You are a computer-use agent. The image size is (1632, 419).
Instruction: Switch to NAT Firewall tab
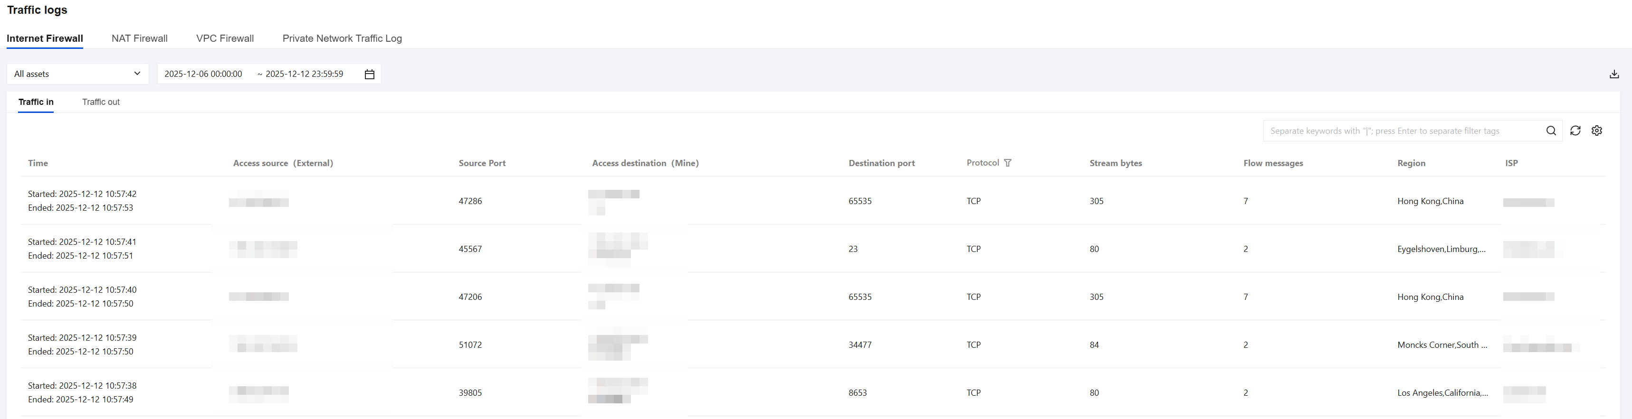[139, 38]
